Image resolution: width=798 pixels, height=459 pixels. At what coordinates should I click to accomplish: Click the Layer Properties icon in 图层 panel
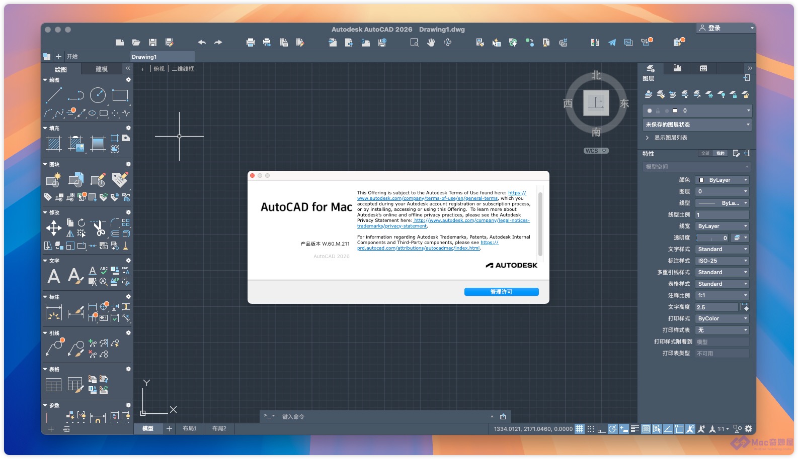(x=649, y=94)
